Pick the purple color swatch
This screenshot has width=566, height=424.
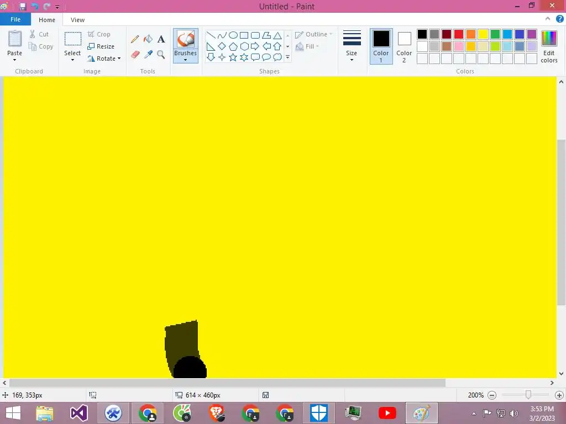tap(532, 34)
